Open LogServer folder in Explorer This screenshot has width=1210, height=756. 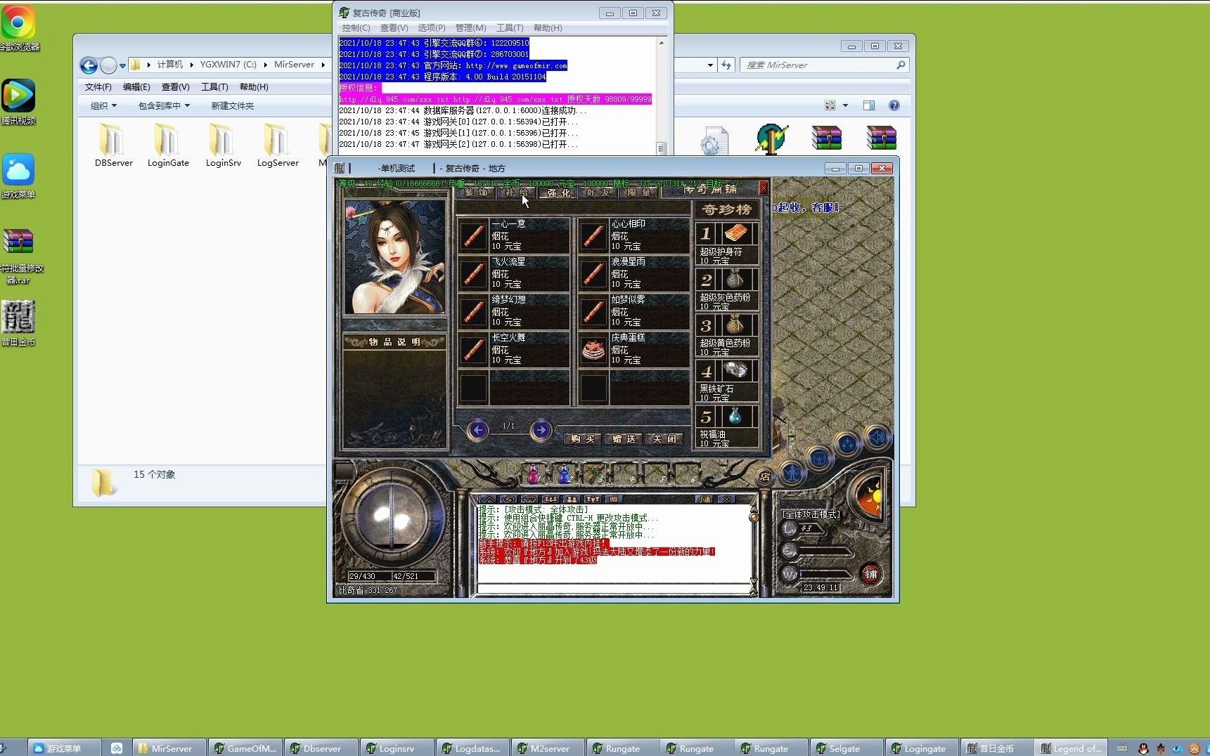[x=278, y=145]
